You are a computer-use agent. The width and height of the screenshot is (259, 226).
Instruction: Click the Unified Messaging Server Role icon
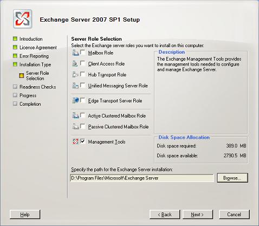click(75, 86)
